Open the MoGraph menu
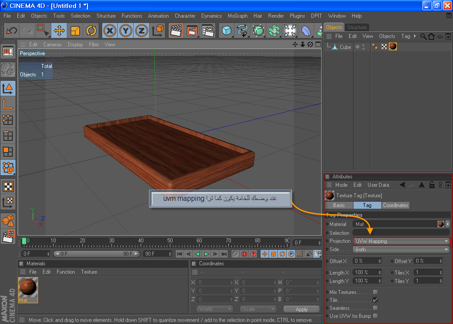This screenshot has height=324, width=453. tap(238, 16)
